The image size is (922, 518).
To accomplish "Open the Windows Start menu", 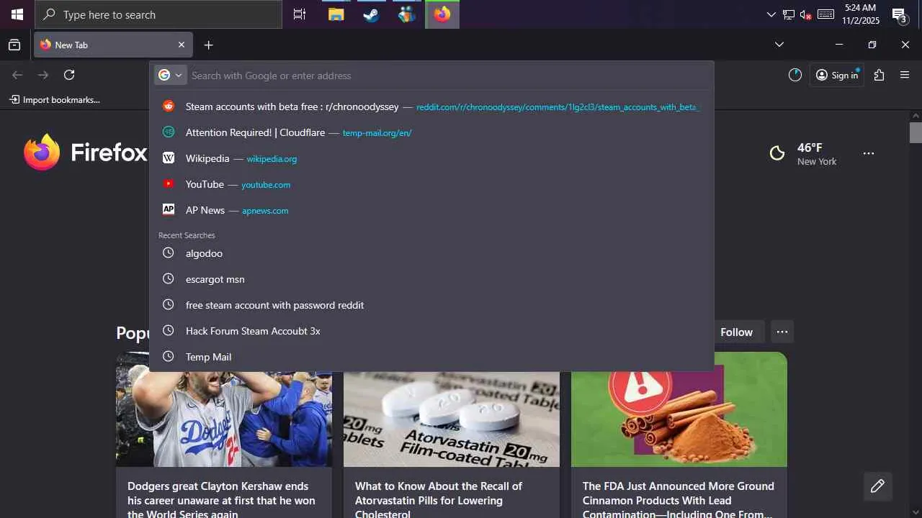I will click(x=17, y=14).
